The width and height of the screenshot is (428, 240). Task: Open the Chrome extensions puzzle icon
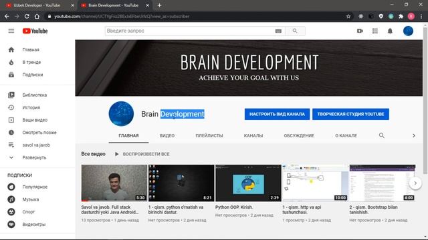click(x=401, y=16)
